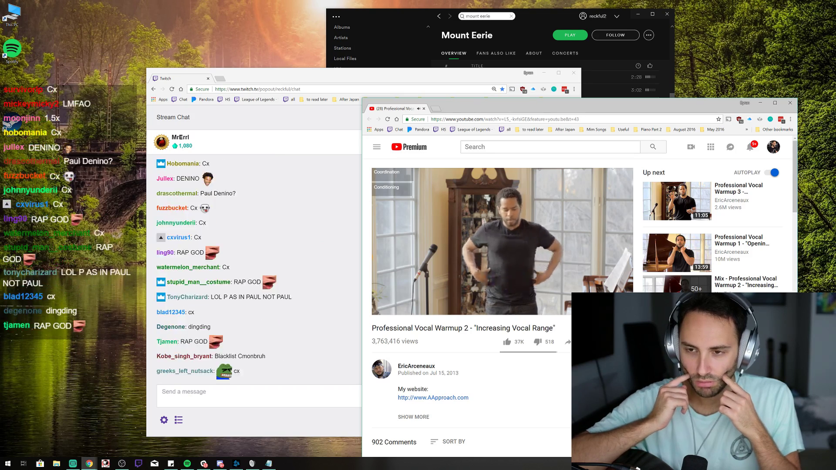Bookmark the YouTube page with the star icon
This screenshot has width=836, height=470.
718,119
